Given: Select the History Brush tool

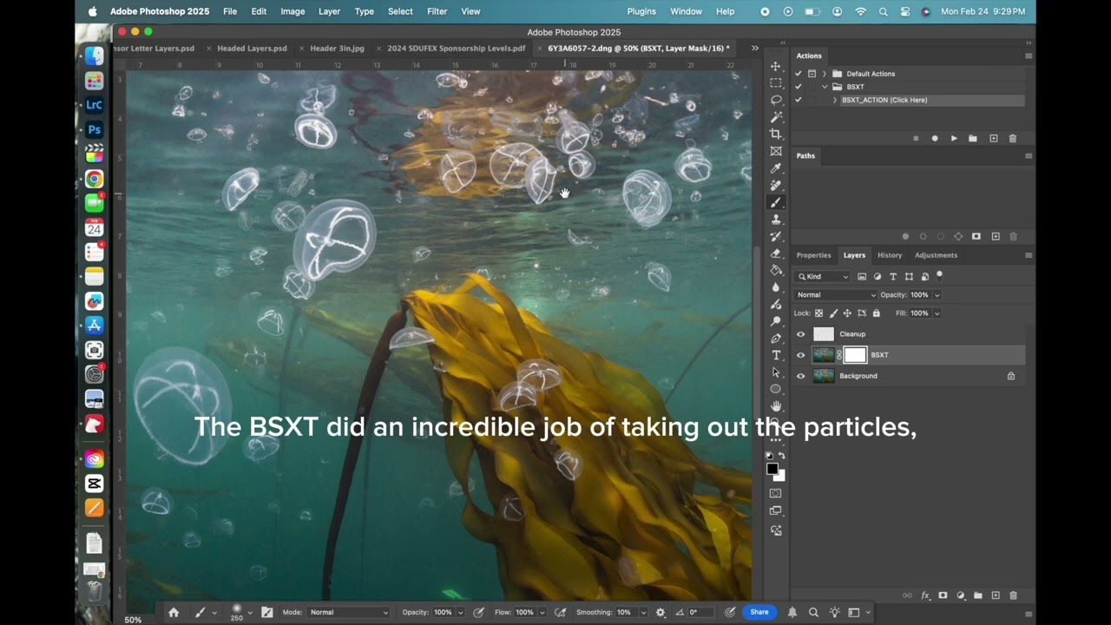Looking at the screenshot, I should 776,236.
